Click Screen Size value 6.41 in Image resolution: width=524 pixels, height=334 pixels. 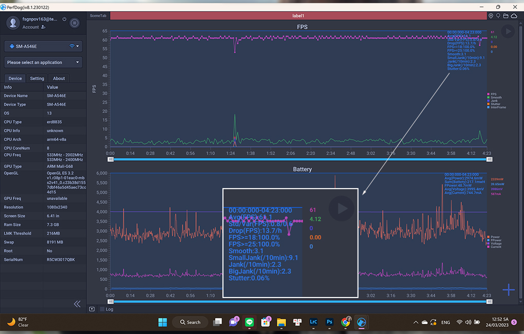(53, 216)
